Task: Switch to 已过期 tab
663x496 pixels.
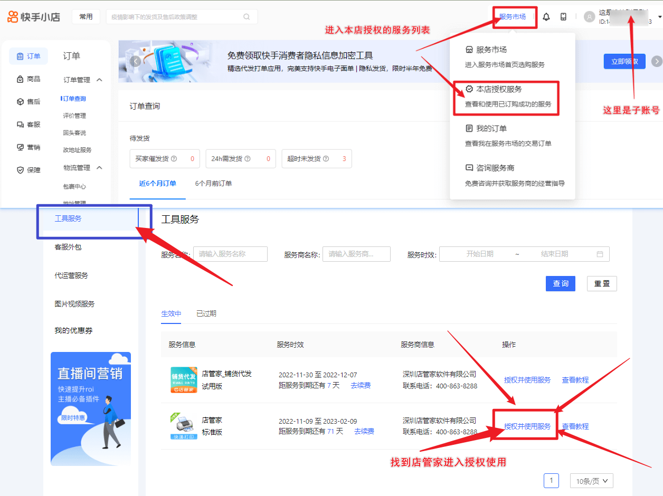Action: 206,313
